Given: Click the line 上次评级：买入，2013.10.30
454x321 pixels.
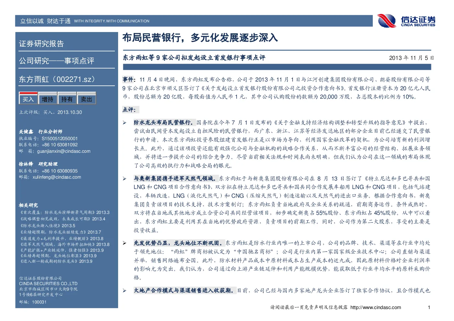Looking at the screenshot, I should click(50, 112).
